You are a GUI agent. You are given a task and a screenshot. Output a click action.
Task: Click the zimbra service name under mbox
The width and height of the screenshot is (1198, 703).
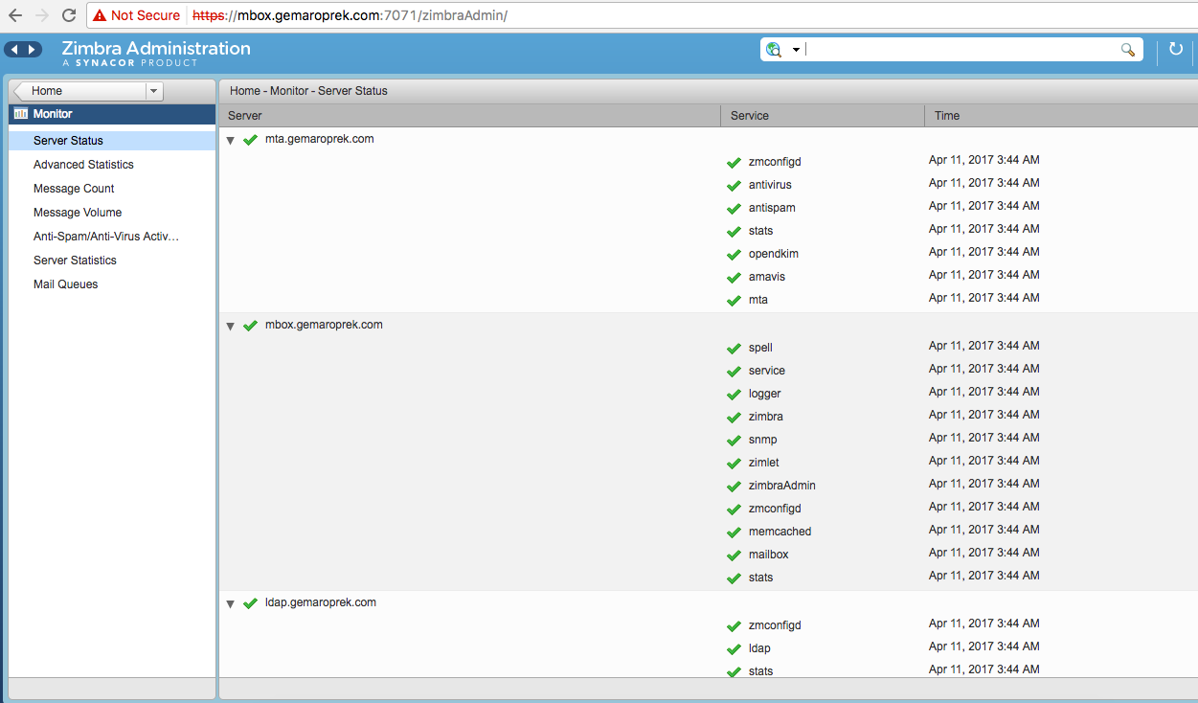pos(766,417)
